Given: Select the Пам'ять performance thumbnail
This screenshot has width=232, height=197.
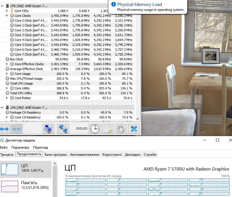Looking at the screenshot, I should (x=26, y=186).
